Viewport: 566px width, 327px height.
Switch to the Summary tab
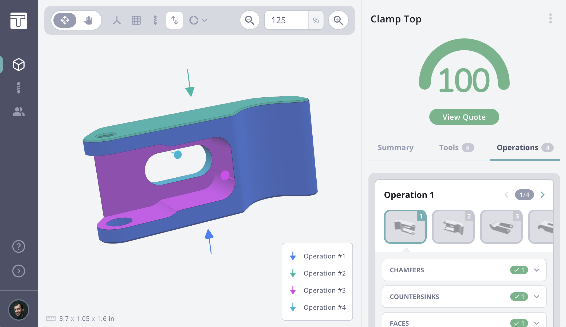pos(395,147)
